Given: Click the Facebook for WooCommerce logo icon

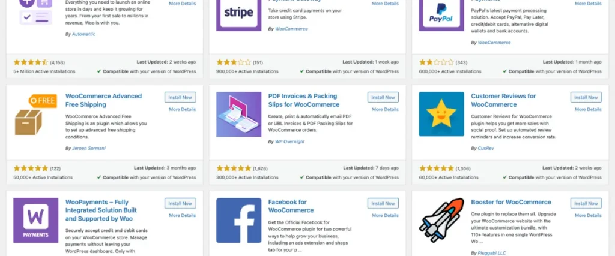Looking at the screenshot, I should 238,220.
